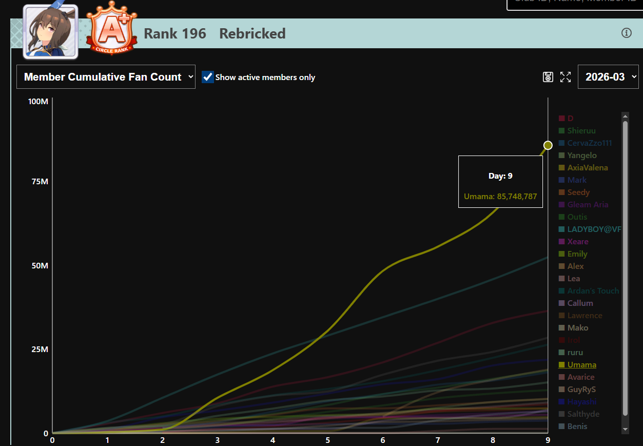Click the Lawrence legend entry

click(580, 316)
